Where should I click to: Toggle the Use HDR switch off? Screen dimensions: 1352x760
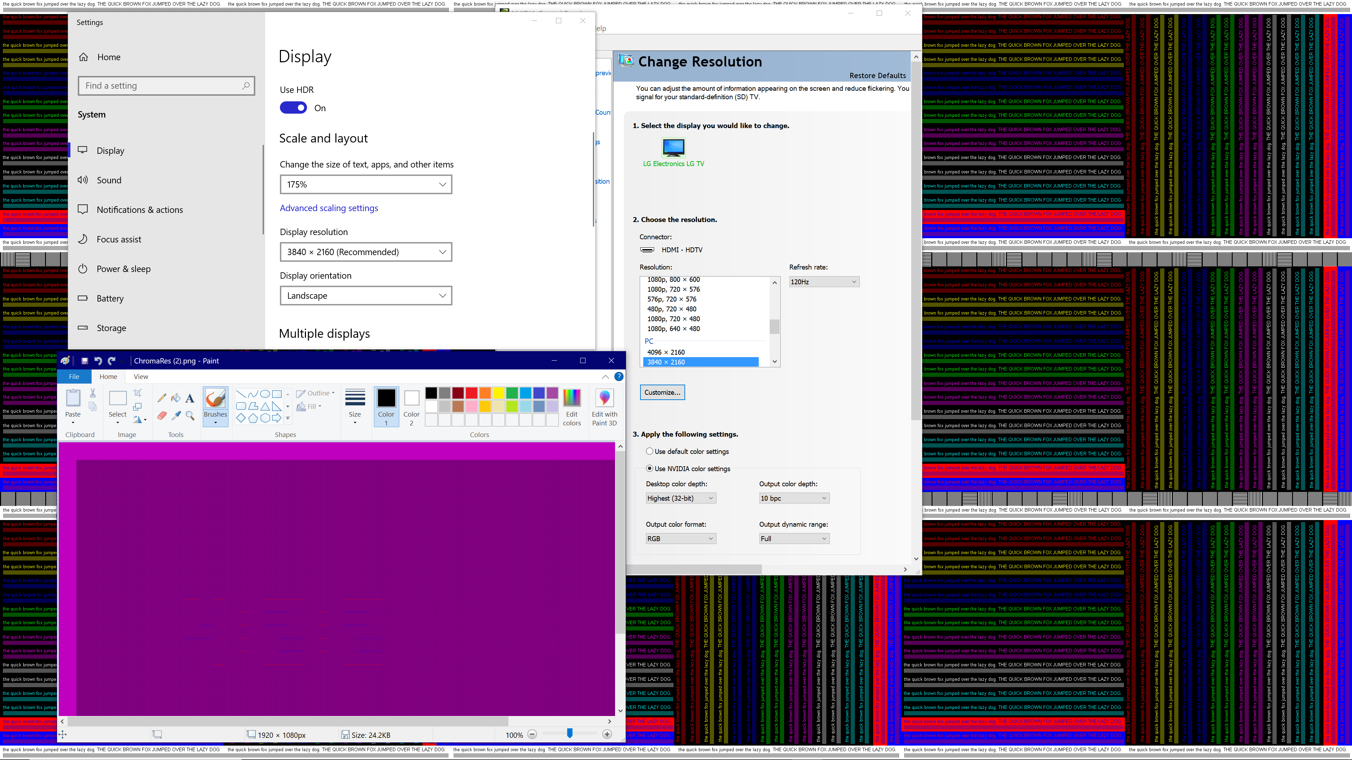coord(293,108)
